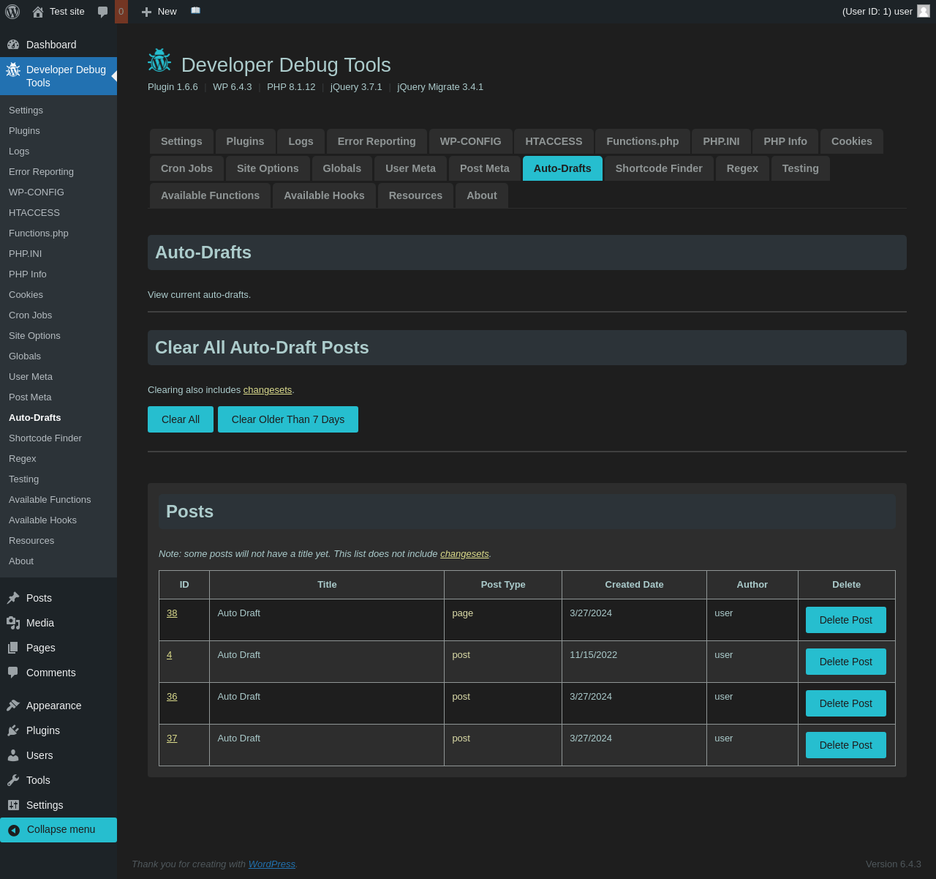The image size is (936, 879).
Task: Click the Tools wrench icon
Action: click(x=13, y=780)
